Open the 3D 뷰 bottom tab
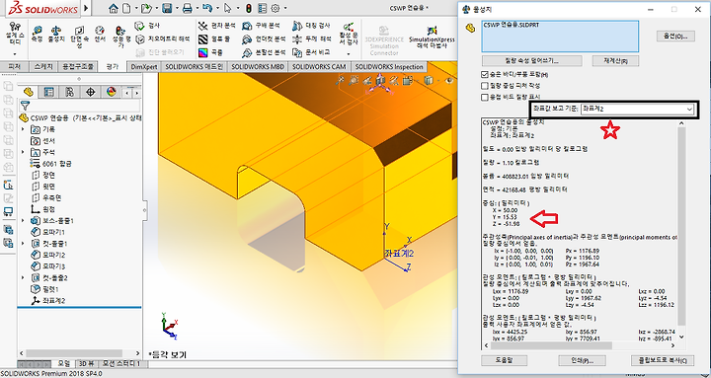This screenshot has width=711, height=378. [87, 363]
